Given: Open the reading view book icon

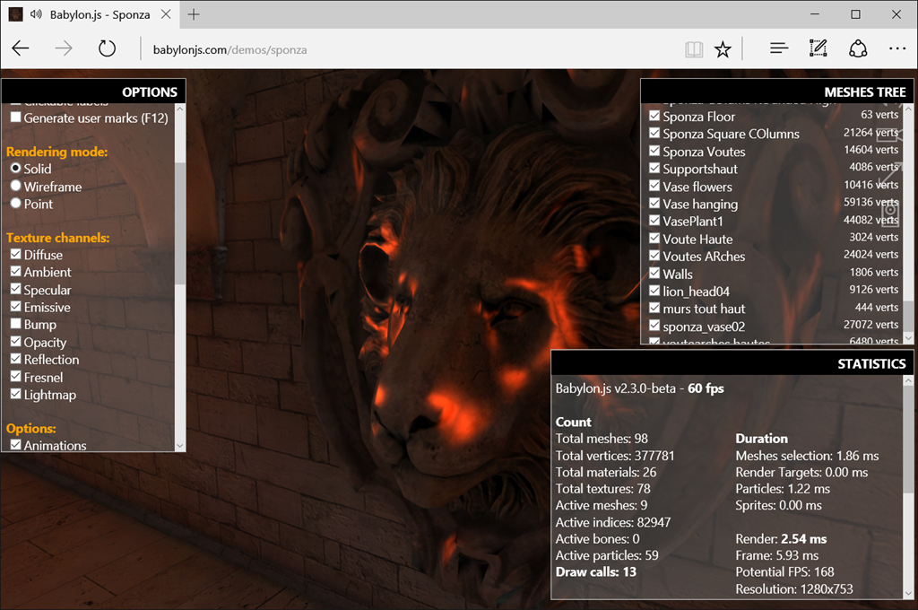Looking at the screenshot, I should 694,49.
